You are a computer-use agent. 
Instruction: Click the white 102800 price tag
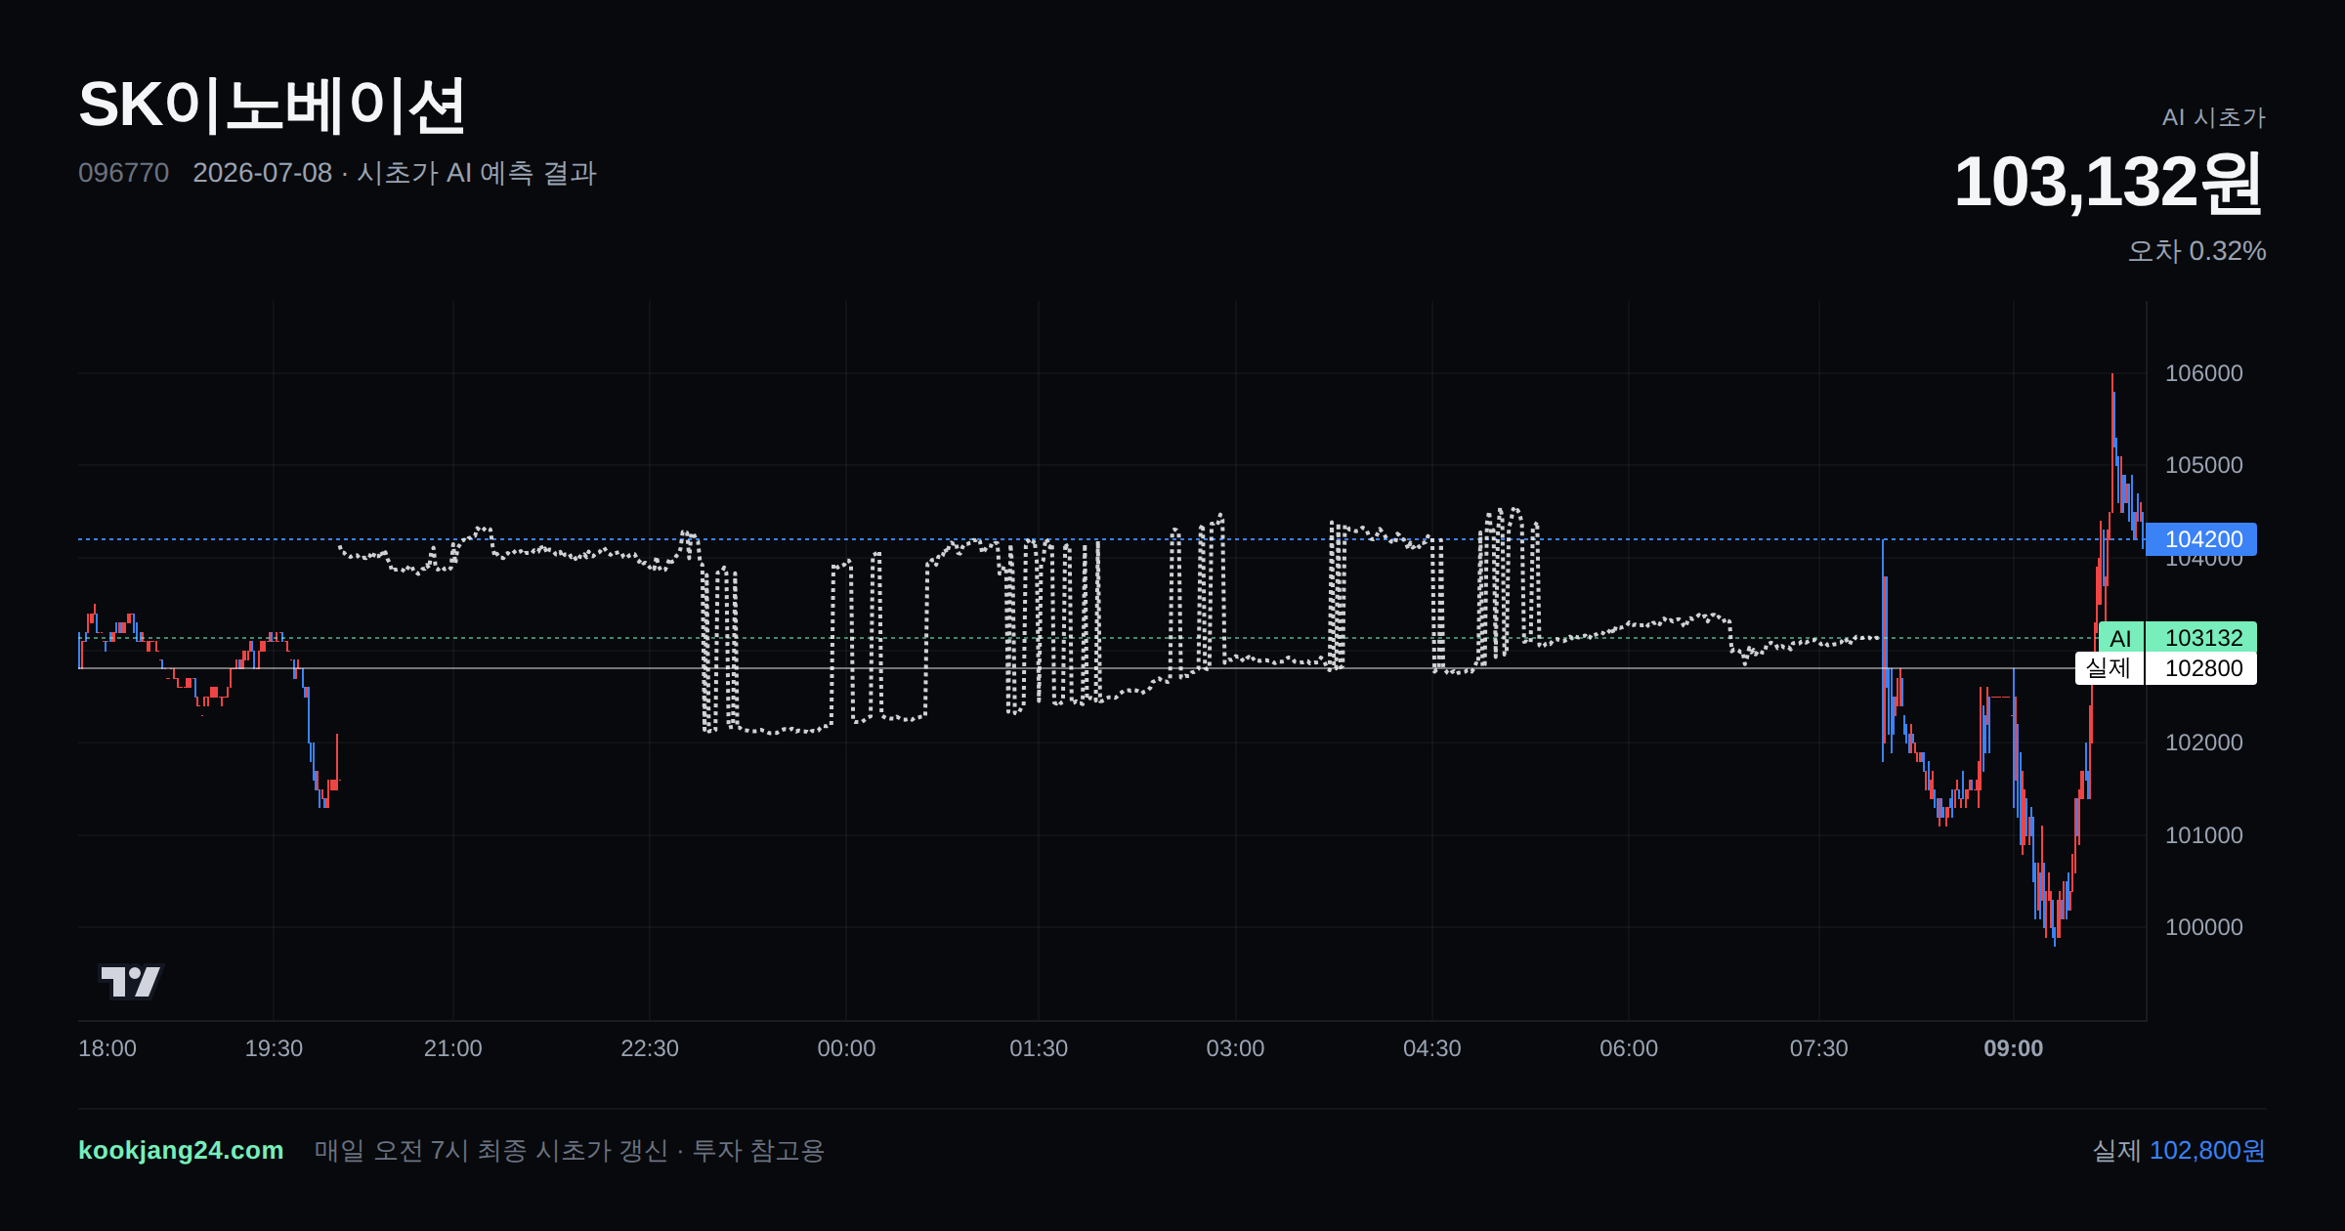[2201, 668]
